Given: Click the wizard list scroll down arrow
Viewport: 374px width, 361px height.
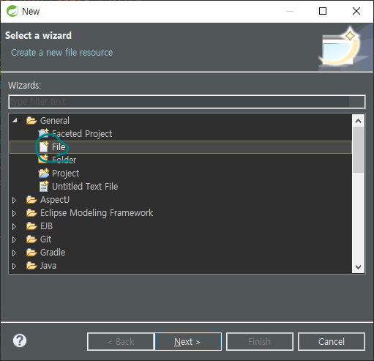Looking at the screenshot, I should 358,267.
